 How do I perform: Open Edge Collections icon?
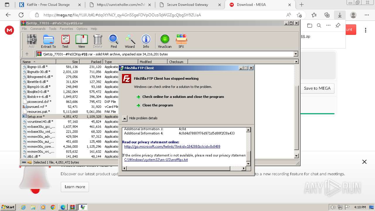327,15
